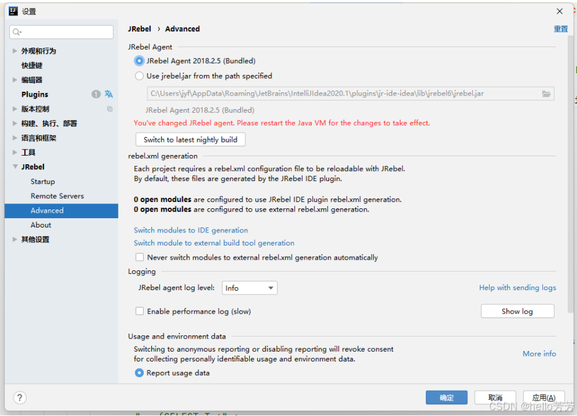
Task: Click JRebel in the breadcrumb
Action: [x=139, y=29]
